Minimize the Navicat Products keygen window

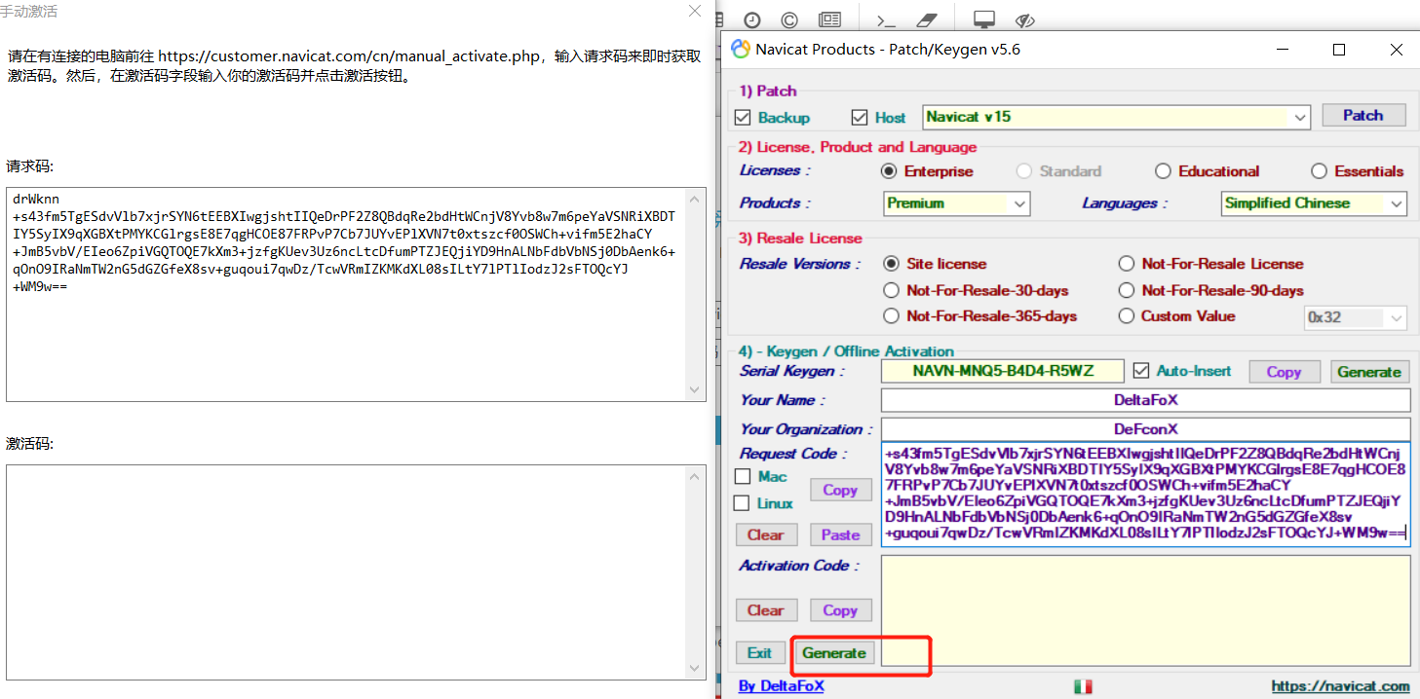pyautogui.click(x=1284, y=50)
